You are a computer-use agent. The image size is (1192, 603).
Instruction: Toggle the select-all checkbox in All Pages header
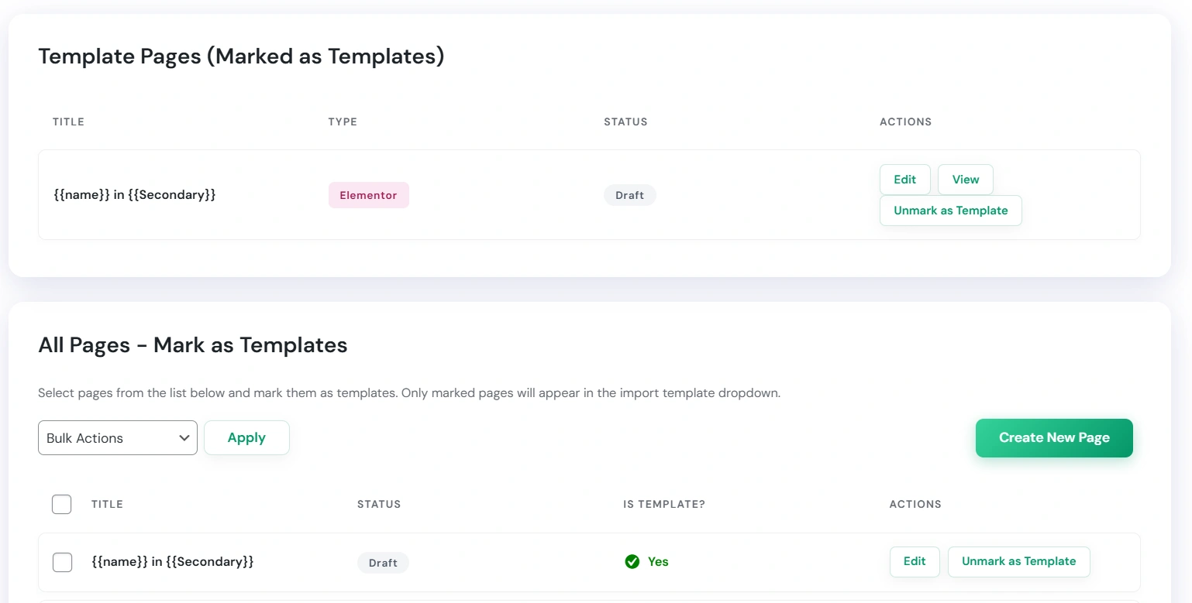[x=62, y=505]
